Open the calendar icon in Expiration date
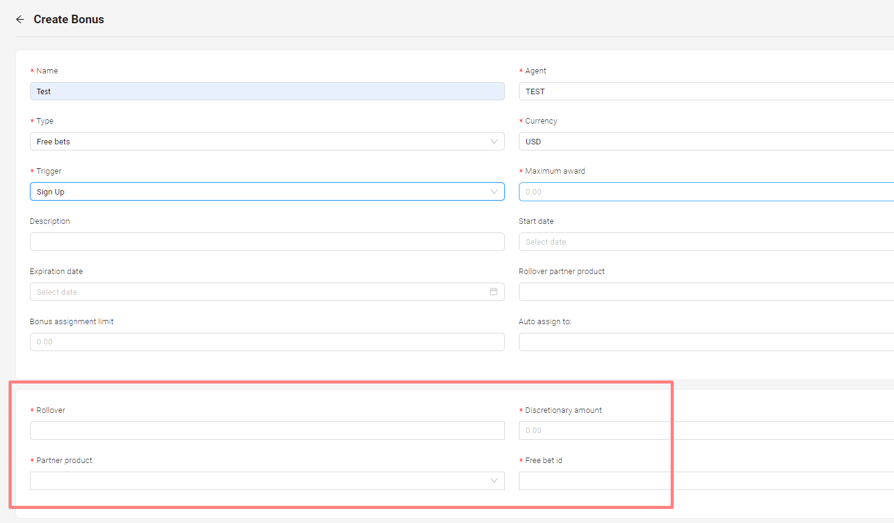Viewport: 894px width, 523px height. coord(493,292)
